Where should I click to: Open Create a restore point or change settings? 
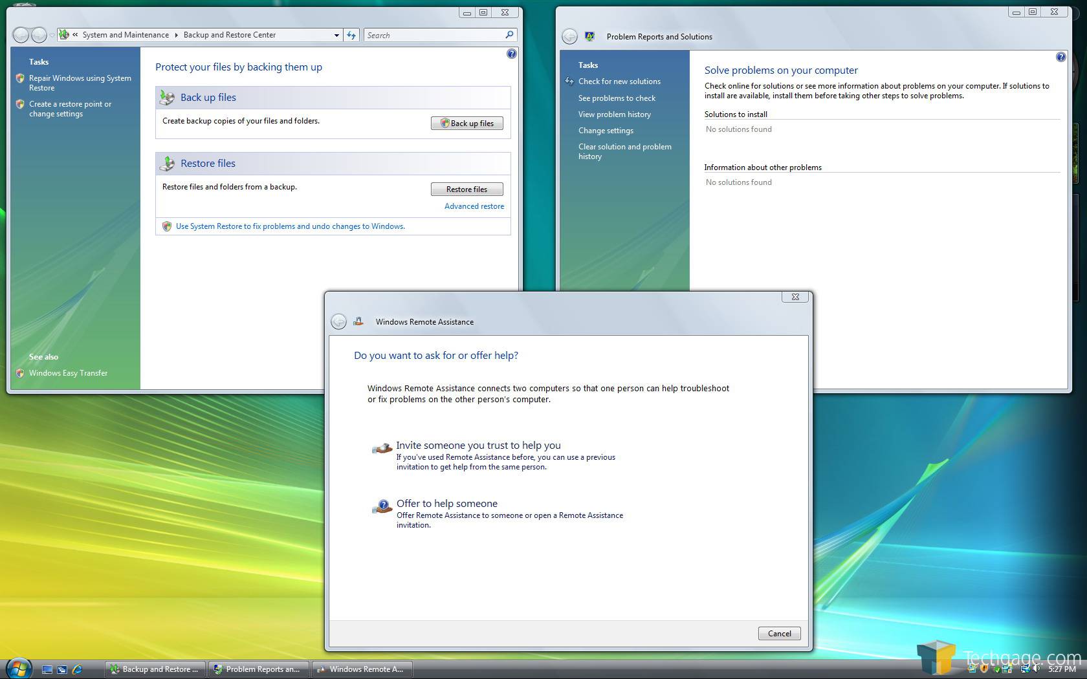70,109
